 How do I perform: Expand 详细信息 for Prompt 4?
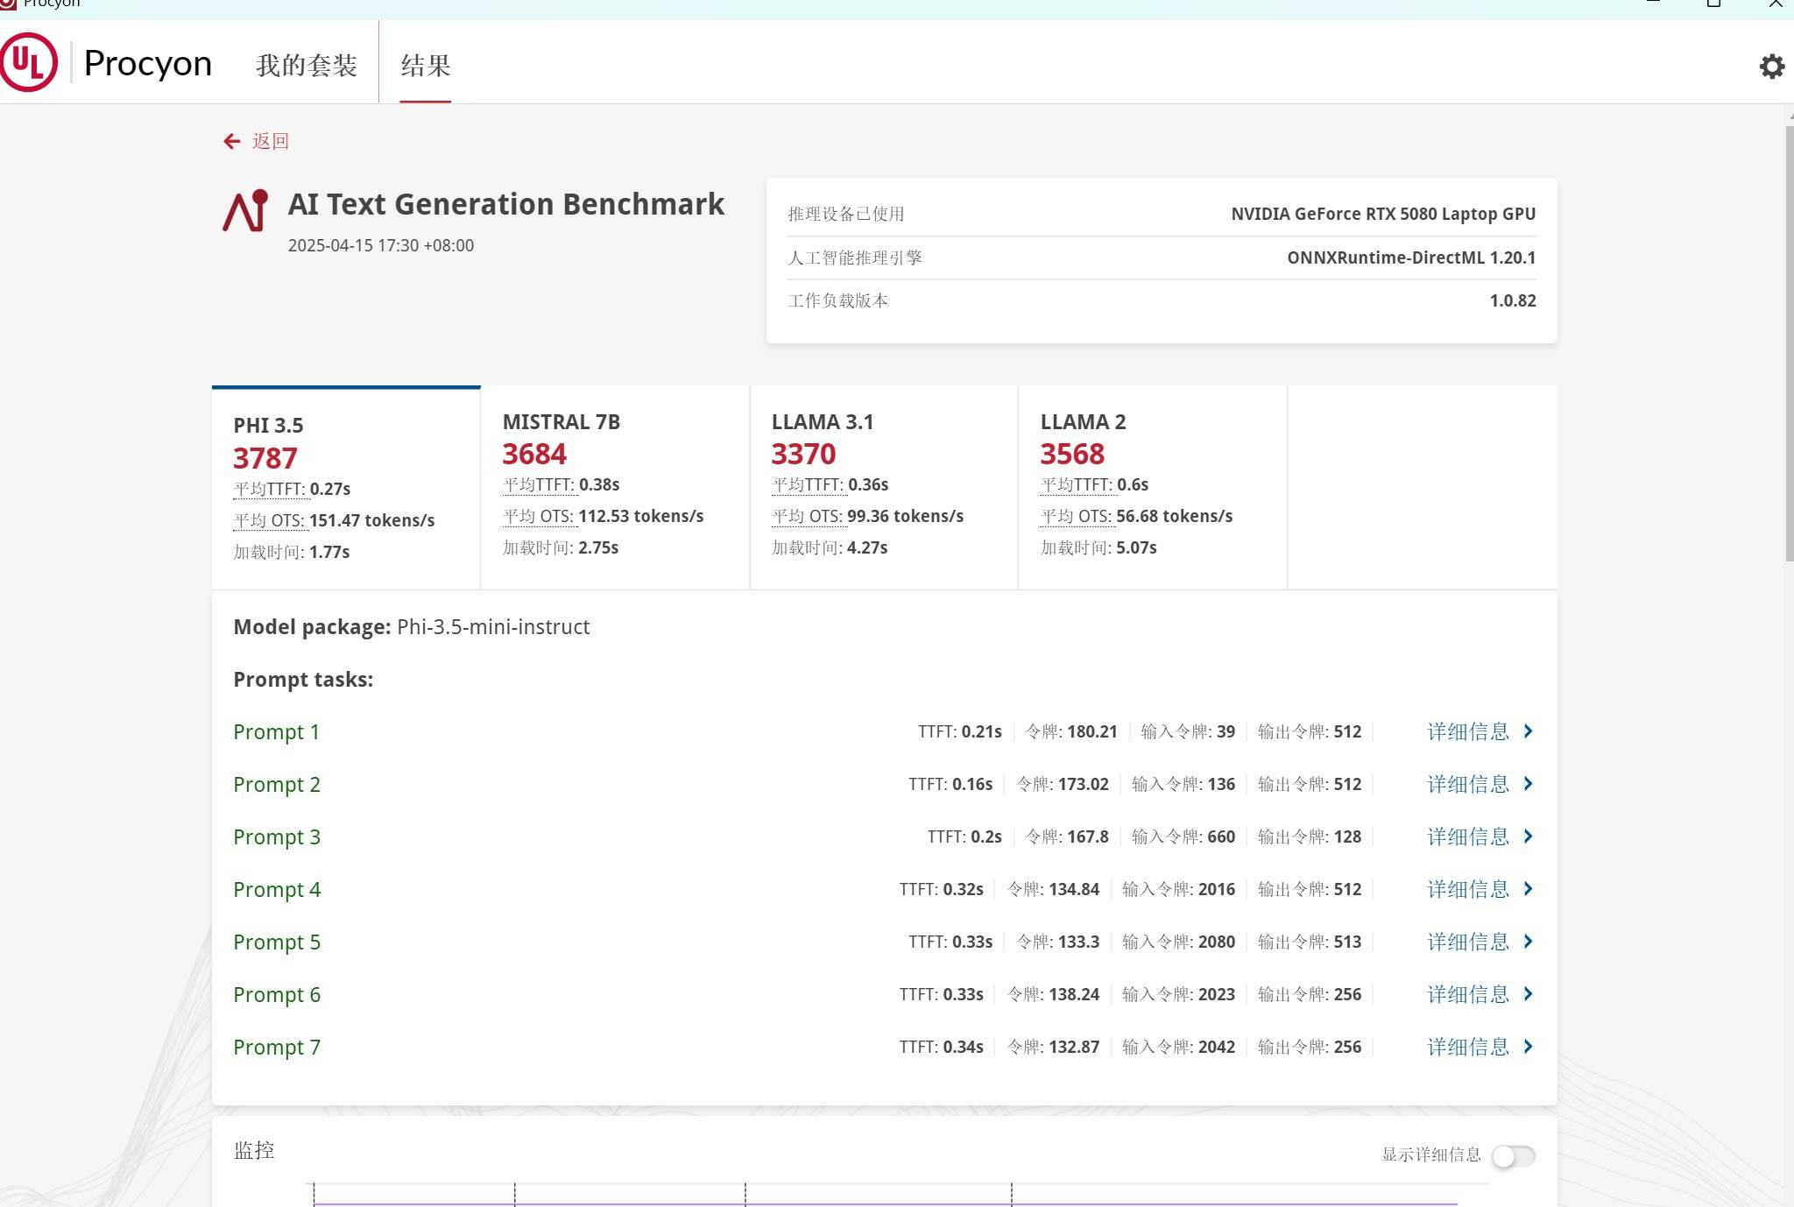coord(1468,889)
